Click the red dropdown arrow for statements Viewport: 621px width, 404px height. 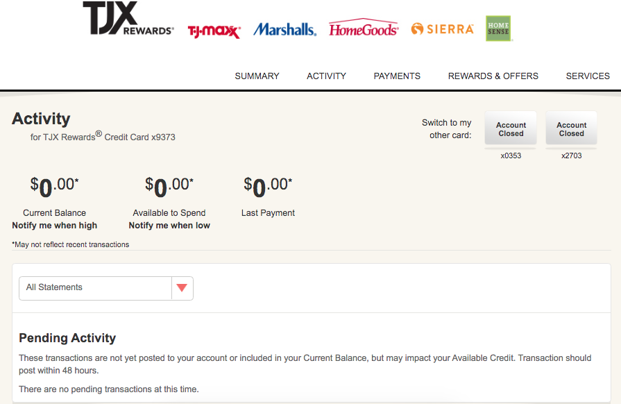click(x=182, y=288)
